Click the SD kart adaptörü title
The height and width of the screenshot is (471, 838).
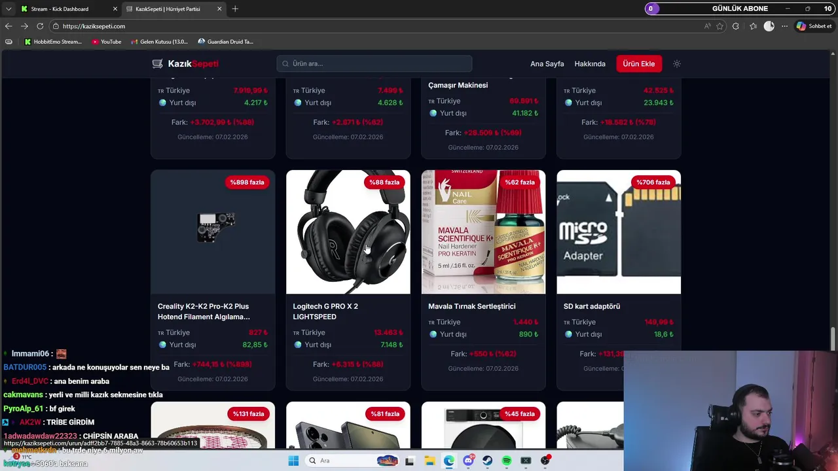(592, 306)
